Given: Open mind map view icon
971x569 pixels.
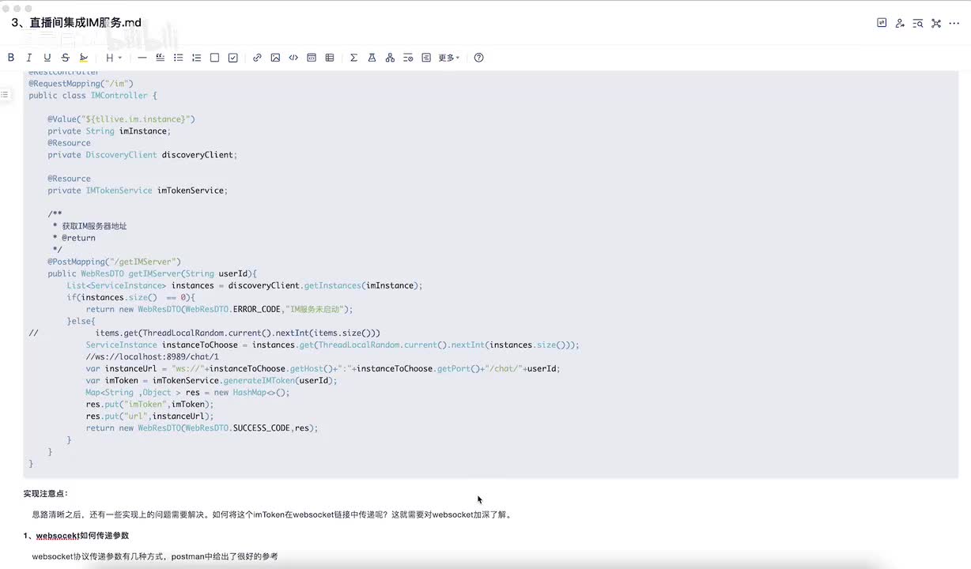Looking at the screenshot, I should pyautogui.click(x=936, y=23).
